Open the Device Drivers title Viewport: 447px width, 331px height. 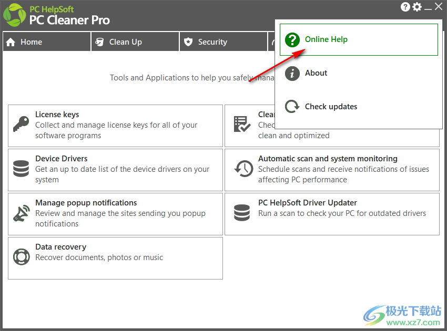coord(62,158)
